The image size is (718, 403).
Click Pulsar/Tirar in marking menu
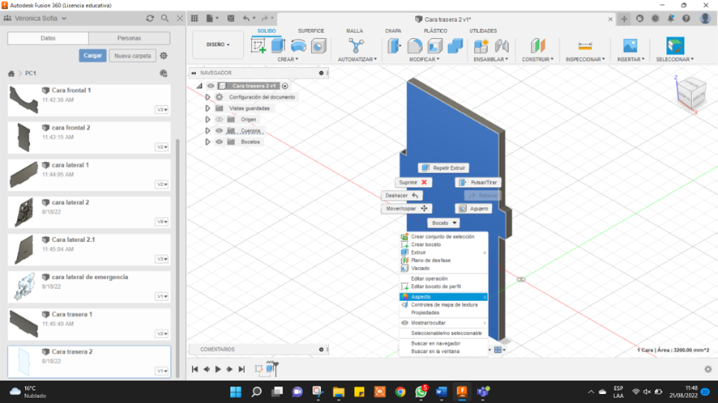(x=478, y=183)
